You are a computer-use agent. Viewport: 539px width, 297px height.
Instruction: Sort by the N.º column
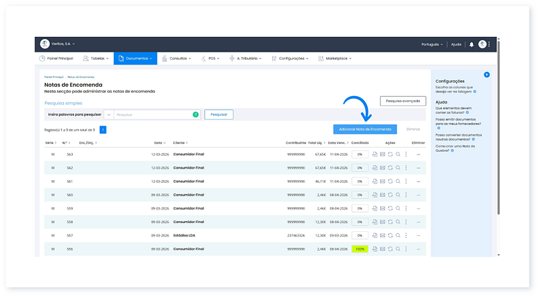[66, 142]
